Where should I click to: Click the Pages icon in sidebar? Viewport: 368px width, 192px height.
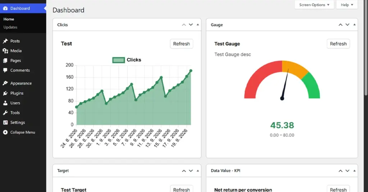(x=5, y=61)
